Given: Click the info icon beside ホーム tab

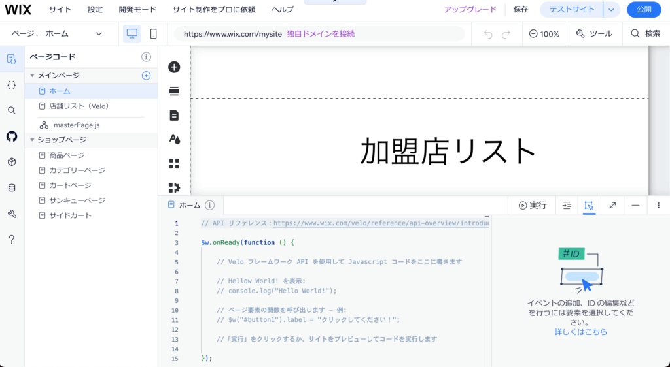Looking at the screenshot, I should [209, 206].
